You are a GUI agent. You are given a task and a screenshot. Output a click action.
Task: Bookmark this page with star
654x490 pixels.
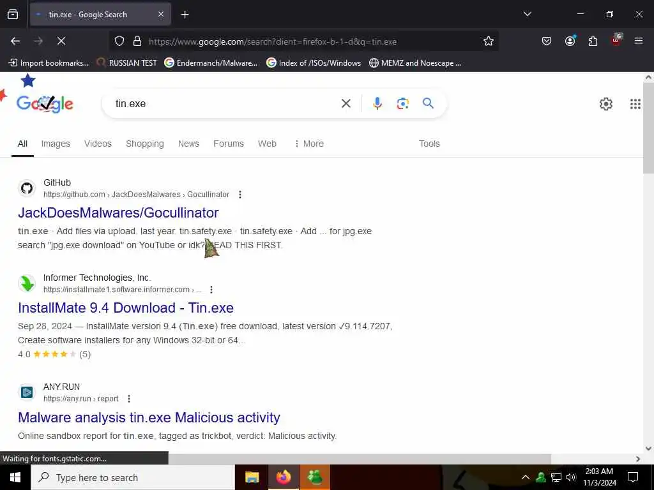[489, 41]
